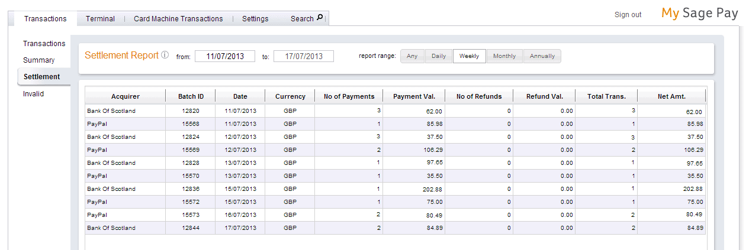
Task: Click the to date field
Action: click(x=303, y=56)
